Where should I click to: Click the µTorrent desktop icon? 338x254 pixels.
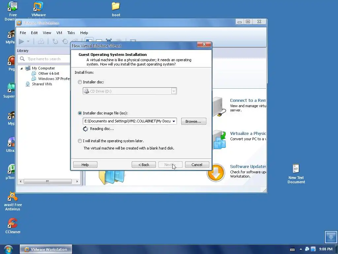pyautogui.click(x=11, y=169)
